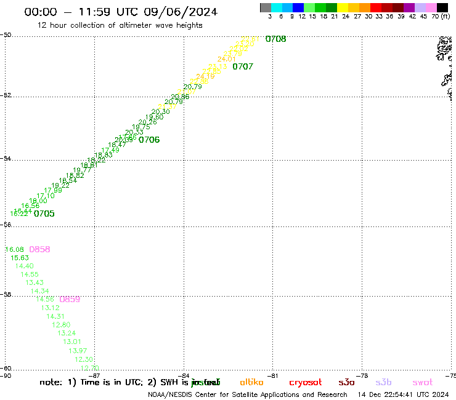Click the pure blue swatch in the legend

point(298,7)
